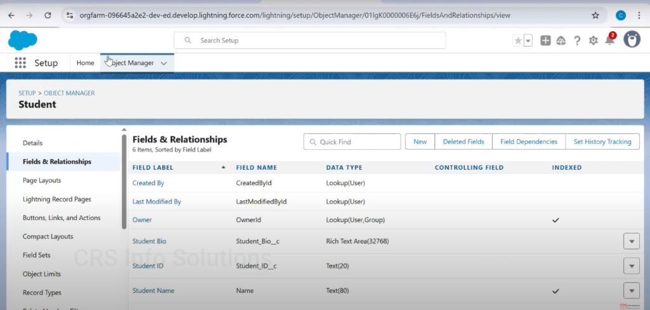Click the sidebar scroll up arrow

(124, 130)
